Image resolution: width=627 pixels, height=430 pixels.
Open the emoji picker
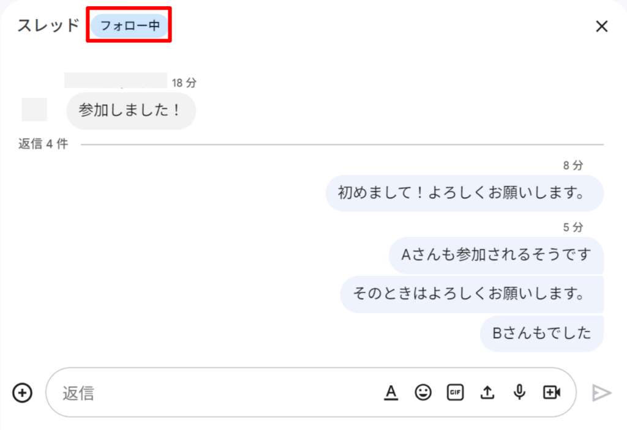click(x=423, y=392)
